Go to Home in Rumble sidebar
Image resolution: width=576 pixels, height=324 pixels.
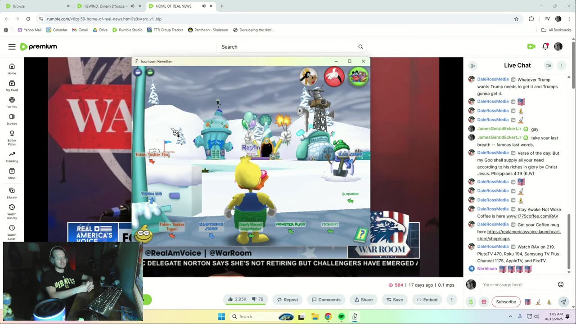[12, 69]
